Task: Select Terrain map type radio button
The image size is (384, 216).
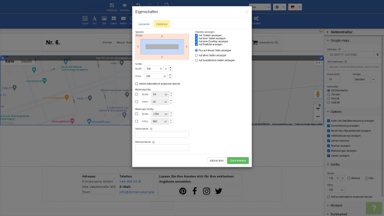Action: (329, 95)
